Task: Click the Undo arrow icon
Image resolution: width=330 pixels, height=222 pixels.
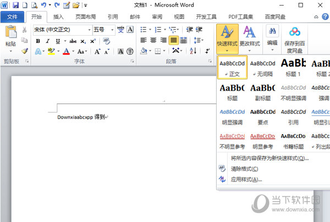Action: 43,5
